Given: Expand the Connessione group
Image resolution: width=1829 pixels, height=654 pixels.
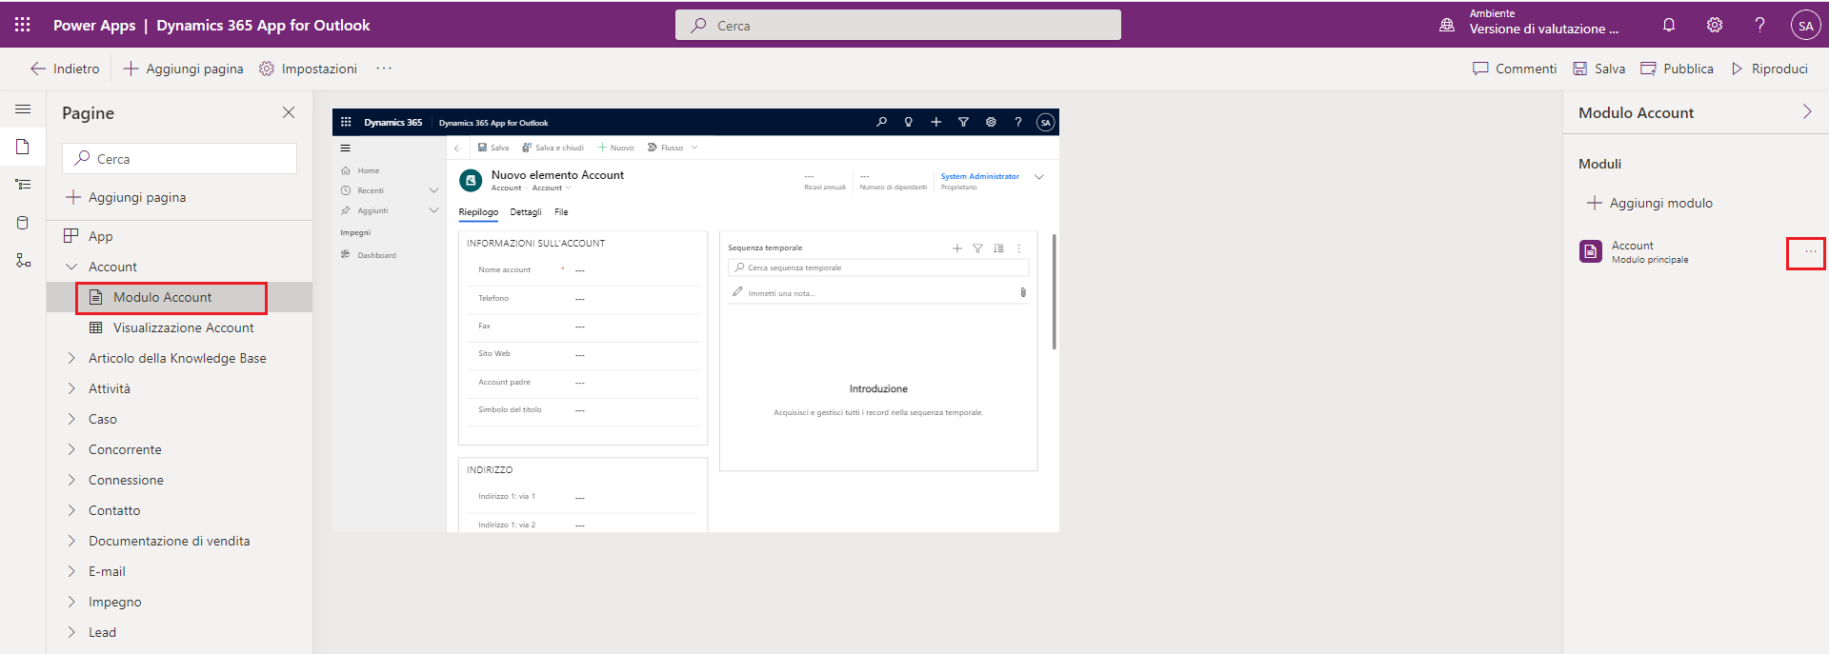Looking at the screenshot, I should [71, 480].
